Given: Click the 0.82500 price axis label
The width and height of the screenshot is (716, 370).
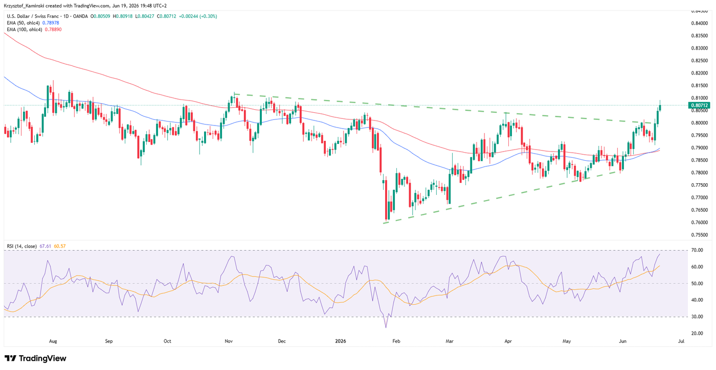Looking at the screenshot, I should [700, 60].
